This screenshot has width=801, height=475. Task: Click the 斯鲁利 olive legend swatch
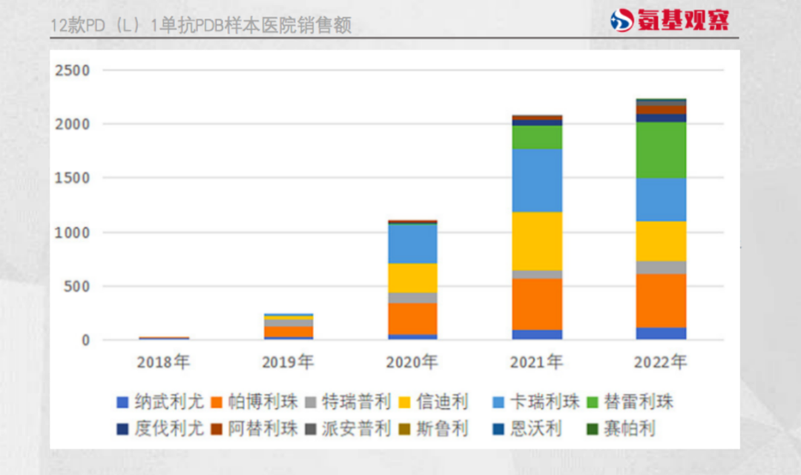pyautogui.click(x=405, y=429)
